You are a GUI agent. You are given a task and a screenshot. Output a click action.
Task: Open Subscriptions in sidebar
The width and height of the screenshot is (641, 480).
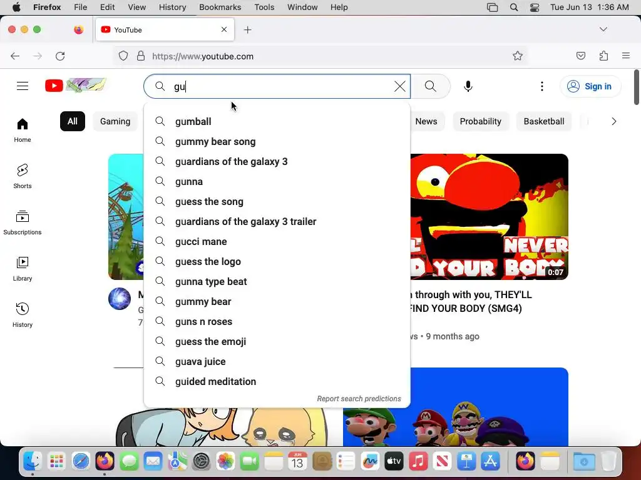23,223
